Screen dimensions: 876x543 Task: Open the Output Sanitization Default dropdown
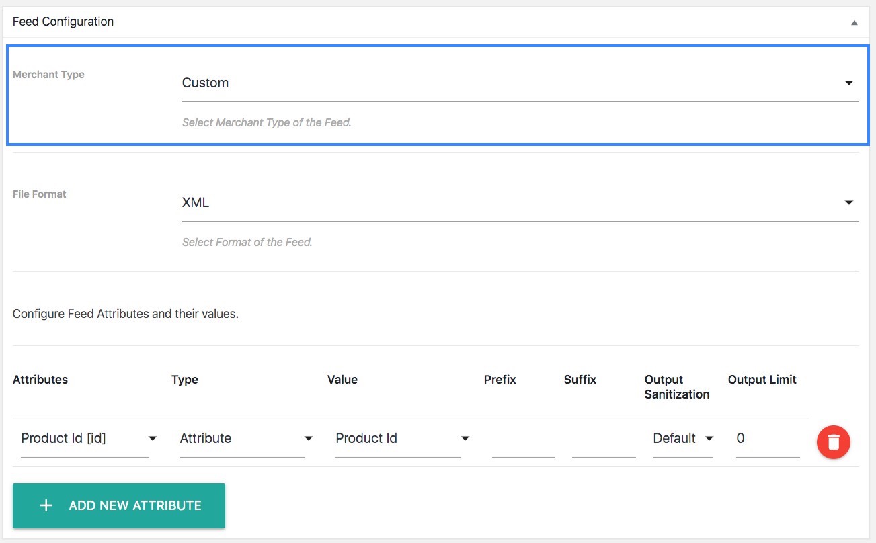pyautogui.click(x=683, y=438)
